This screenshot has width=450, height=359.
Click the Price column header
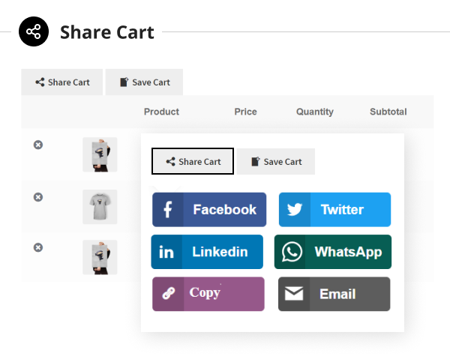245,112
